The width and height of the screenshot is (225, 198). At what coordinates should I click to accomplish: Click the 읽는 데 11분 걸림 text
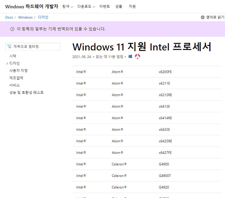coord(110,57)
